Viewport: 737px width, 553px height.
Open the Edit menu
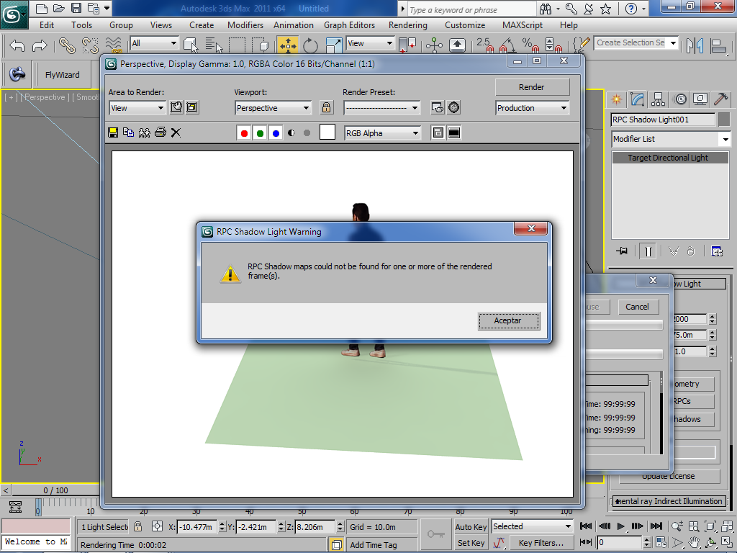47,25
